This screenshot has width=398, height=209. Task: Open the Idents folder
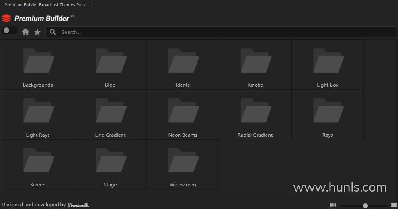pyautogui.click(x=183, y=65)
